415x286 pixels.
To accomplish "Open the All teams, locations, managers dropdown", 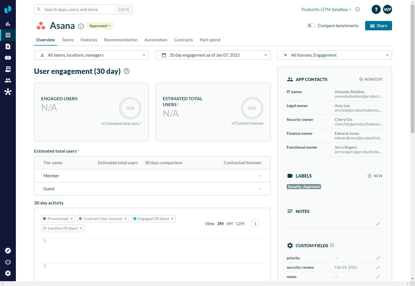I will click(91, 55).
